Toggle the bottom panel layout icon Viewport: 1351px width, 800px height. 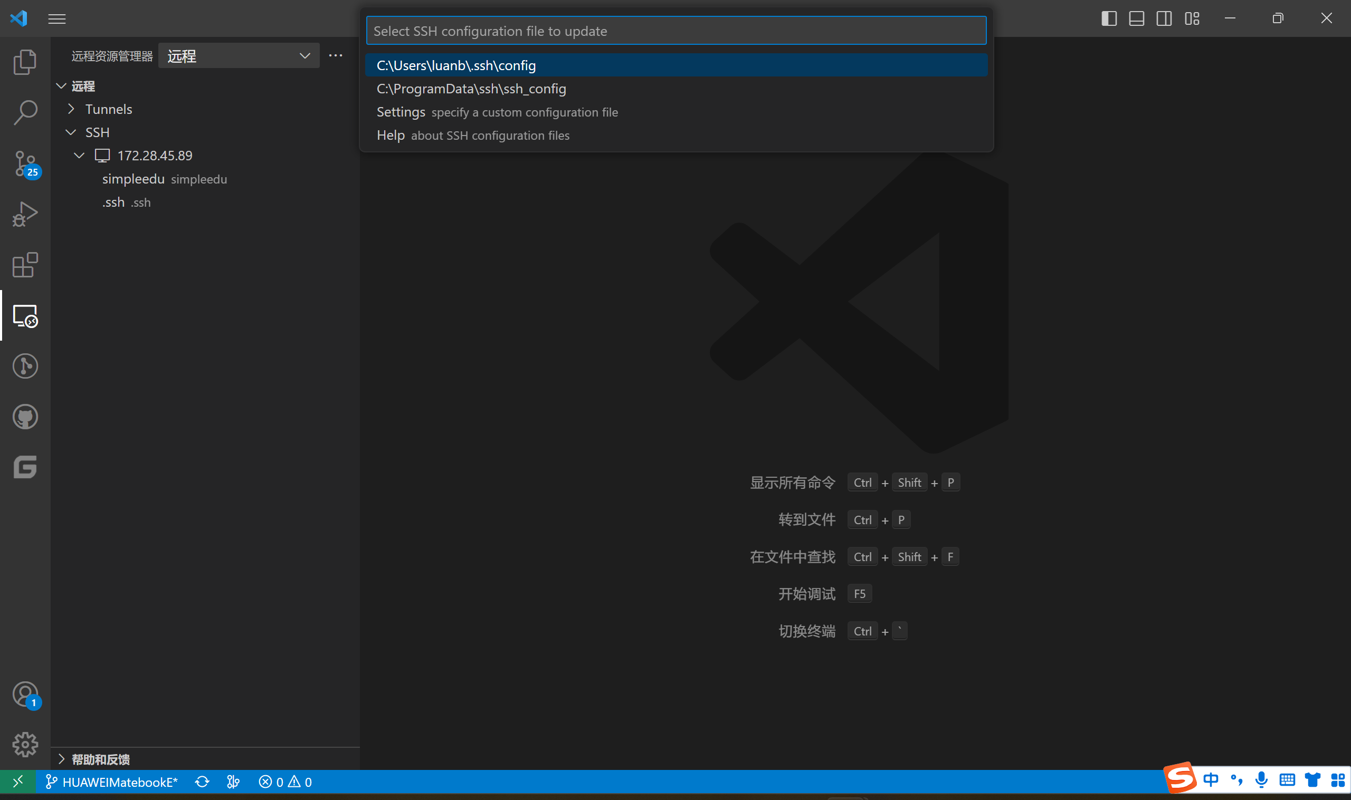tap(1136, 18)
